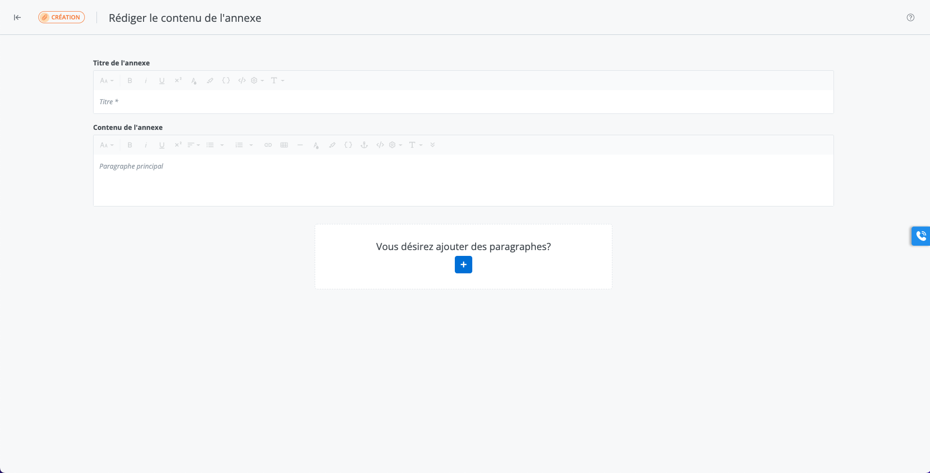The width and height of the screenshot is (930, 473).
Task: Open the gear settings menu in content toolbar
Action: (395, 145)
